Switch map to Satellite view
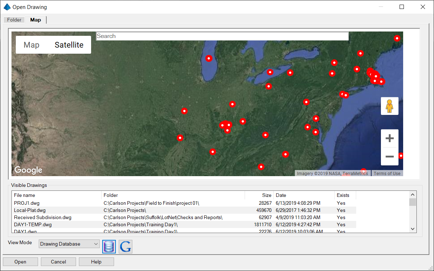 (x=69, y=45)
